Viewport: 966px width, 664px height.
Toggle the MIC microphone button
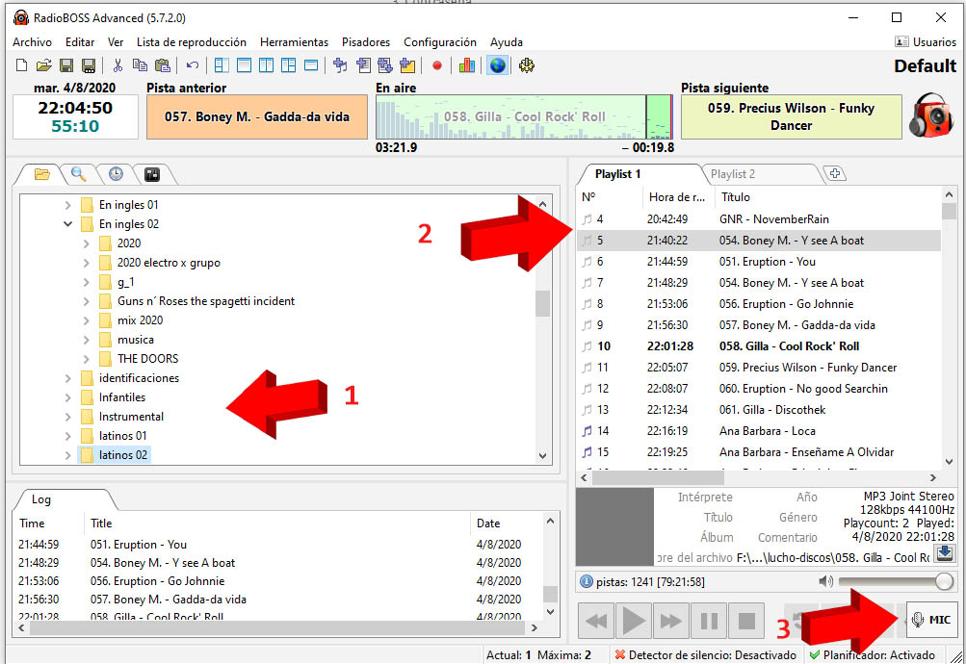(x=931, y=620)
